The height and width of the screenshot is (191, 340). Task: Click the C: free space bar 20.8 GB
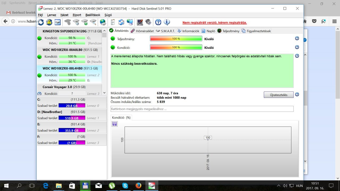[72, 106]
